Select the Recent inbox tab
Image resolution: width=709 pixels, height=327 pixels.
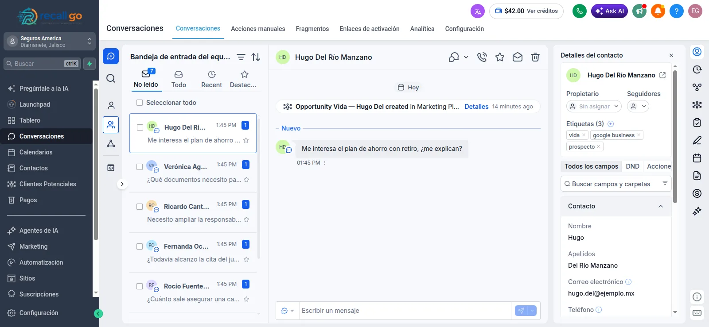(x=212, y=80)
